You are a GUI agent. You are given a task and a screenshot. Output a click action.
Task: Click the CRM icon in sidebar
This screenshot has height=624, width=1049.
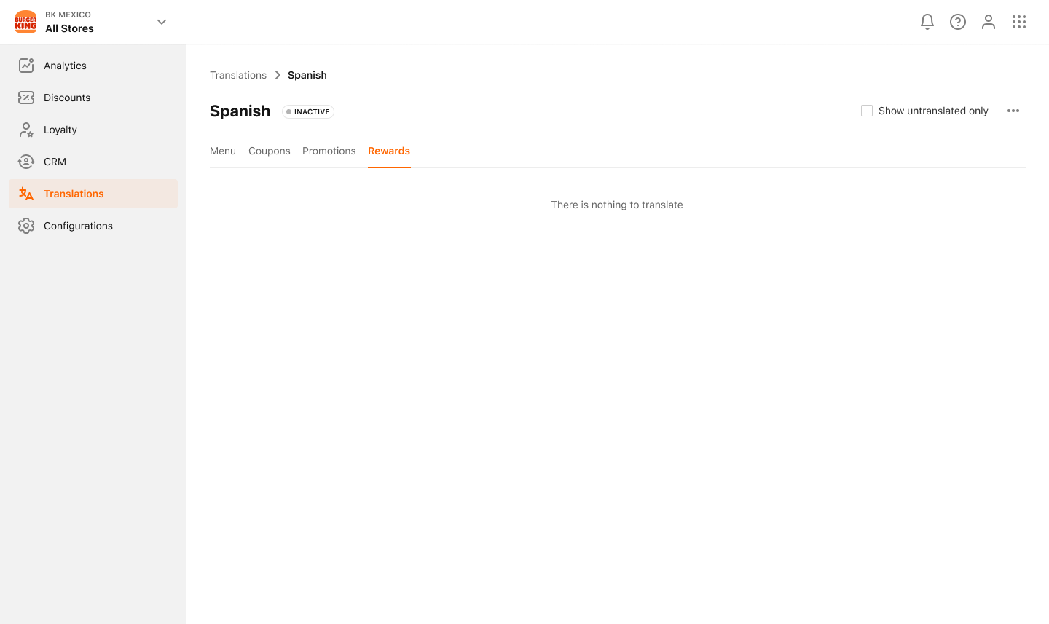pos(26,162)
